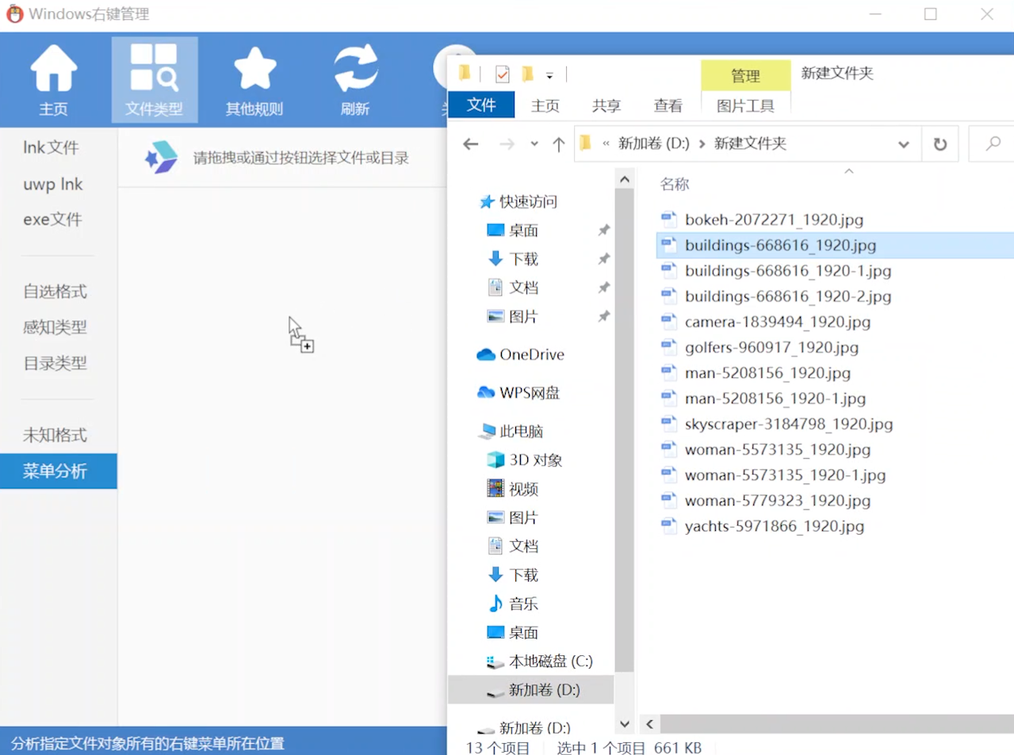This screenshot has height=755, width=1014.
Task: Expand the breadcrumb chevron before 新加卷 (D:)
Action: [606, 143]
